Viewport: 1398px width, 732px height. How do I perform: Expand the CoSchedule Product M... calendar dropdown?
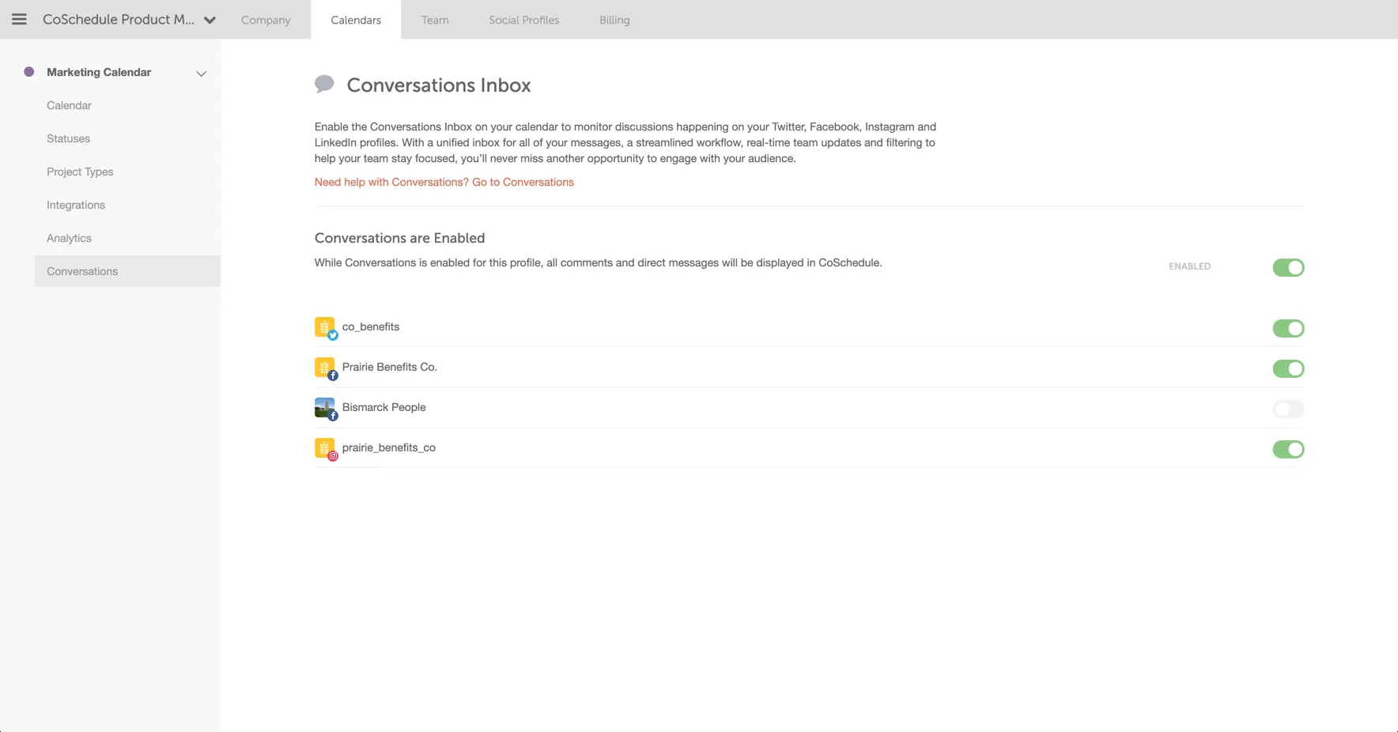[x=210, y=21]
